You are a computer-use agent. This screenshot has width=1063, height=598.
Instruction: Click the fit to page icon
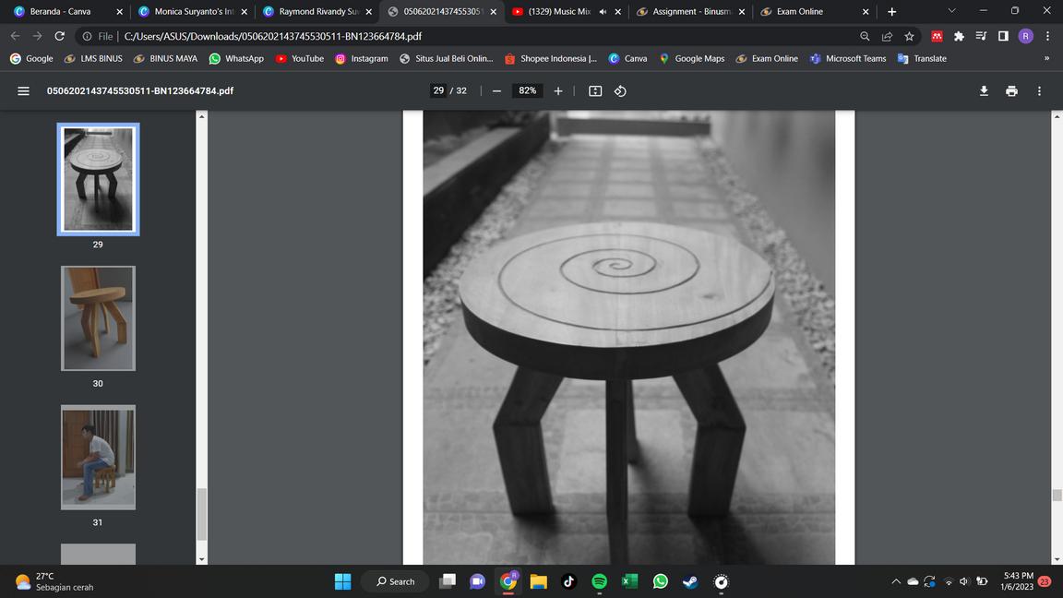595,90
